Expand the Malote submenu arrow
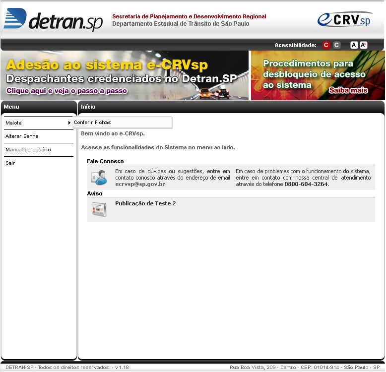386x372 pixels. (x=69, y=123)
